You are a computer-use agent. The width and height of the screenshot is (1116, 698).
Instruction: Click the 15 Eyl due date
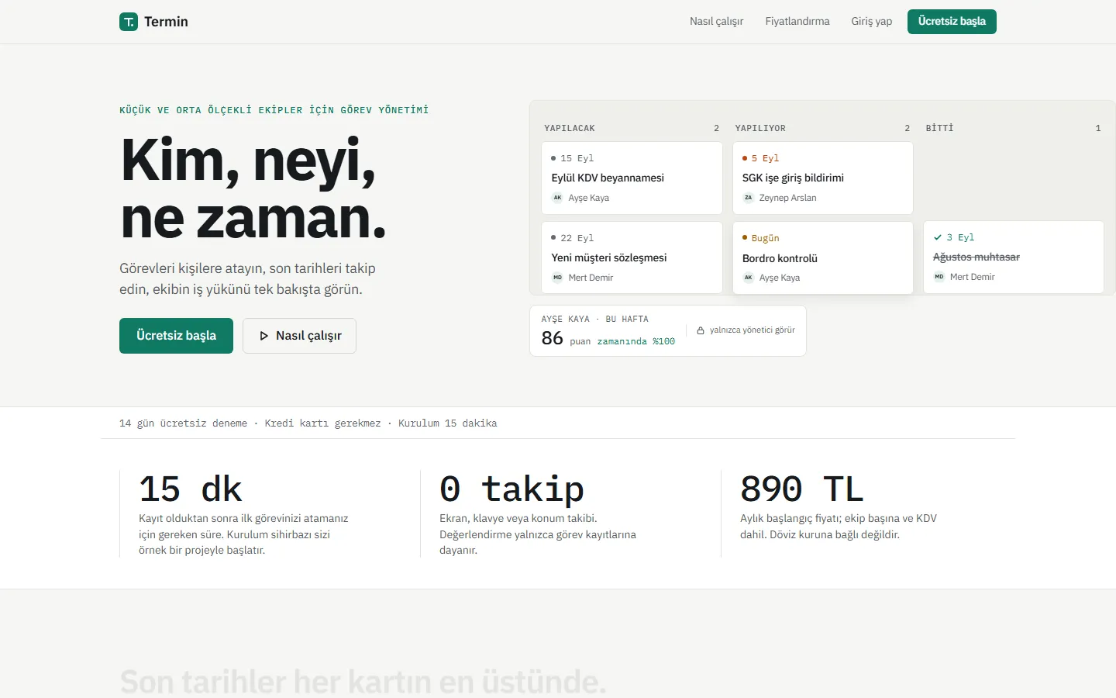tap(577, 158)
